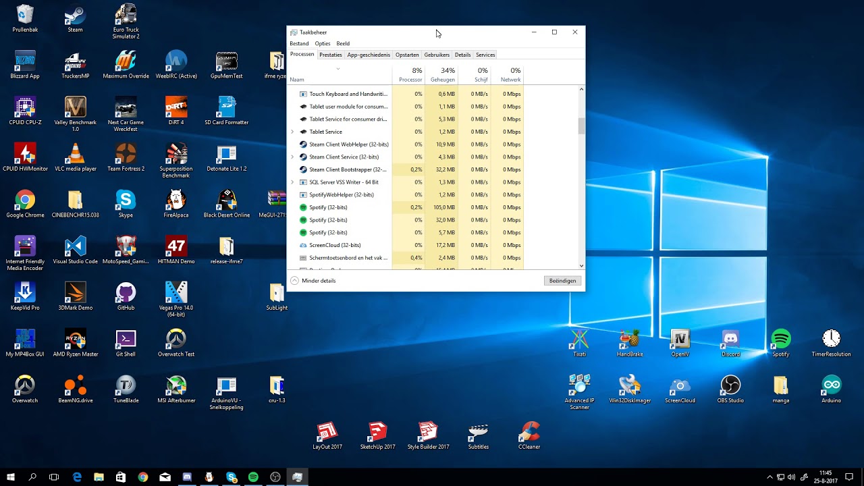864x486 pixels.
Task: Open the Steam desktop shortcut
Action: point(75,19)
